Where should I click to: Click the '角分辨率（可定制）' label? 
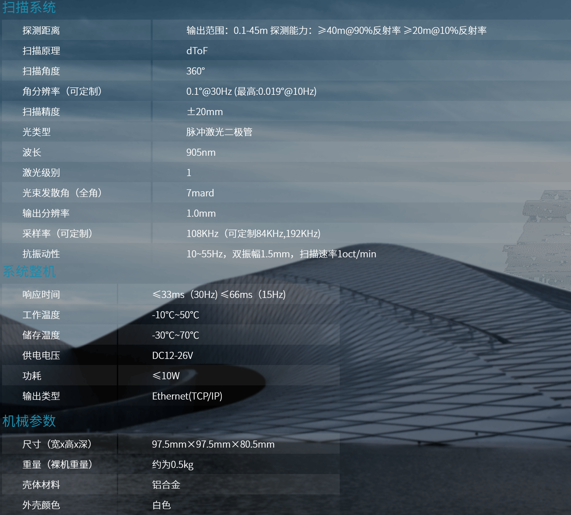tap(62, 91)
